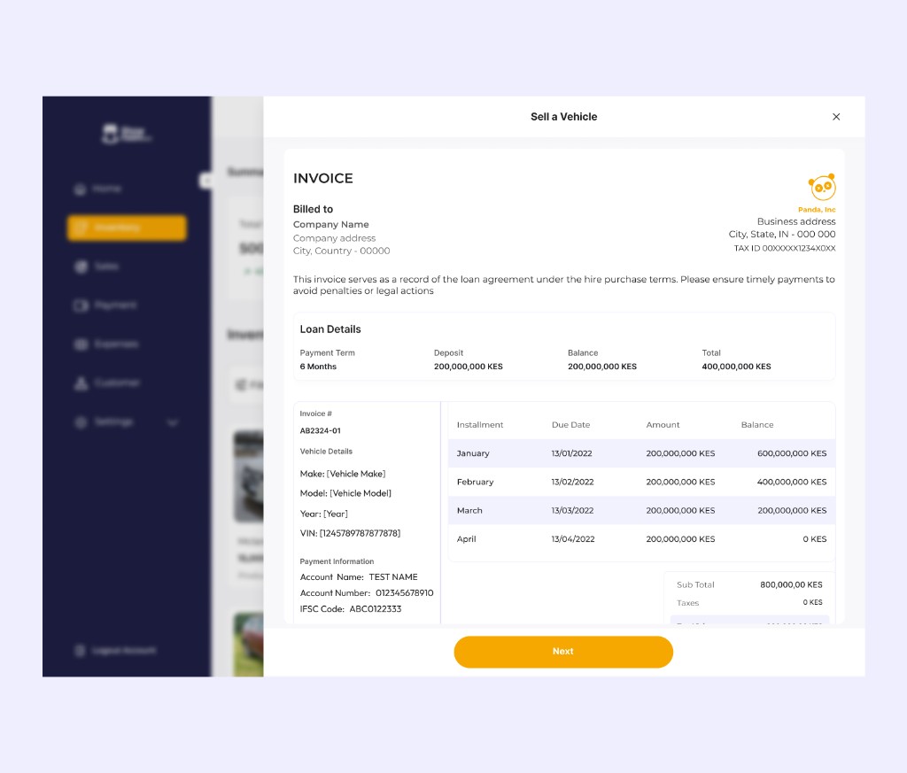Viewport: 907px width, 773px height.
Task: Click the Filter control behind the dialog
Action: coord(249,384)
